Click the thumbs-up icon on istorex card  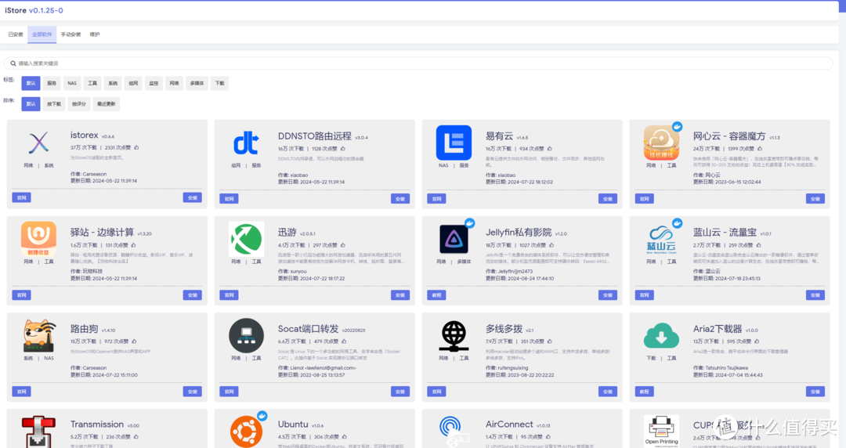tap(136, 147)
